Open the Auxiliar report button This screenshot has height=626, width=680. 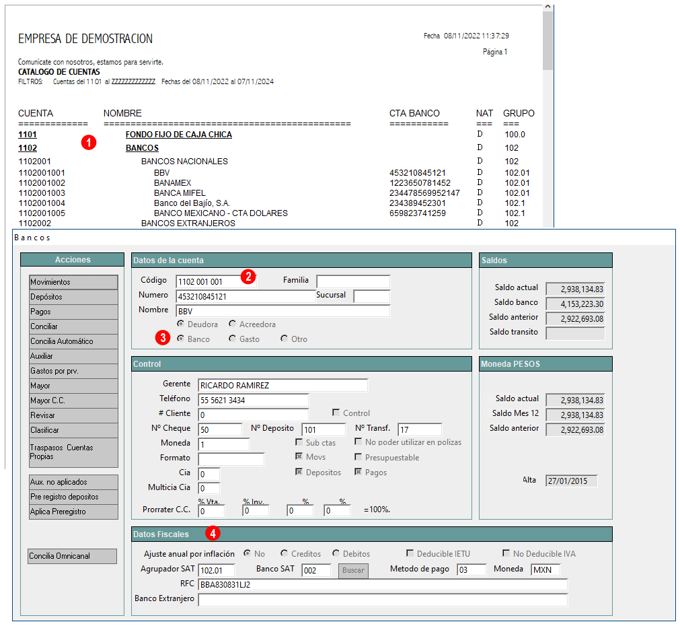(x=73, y=356)
